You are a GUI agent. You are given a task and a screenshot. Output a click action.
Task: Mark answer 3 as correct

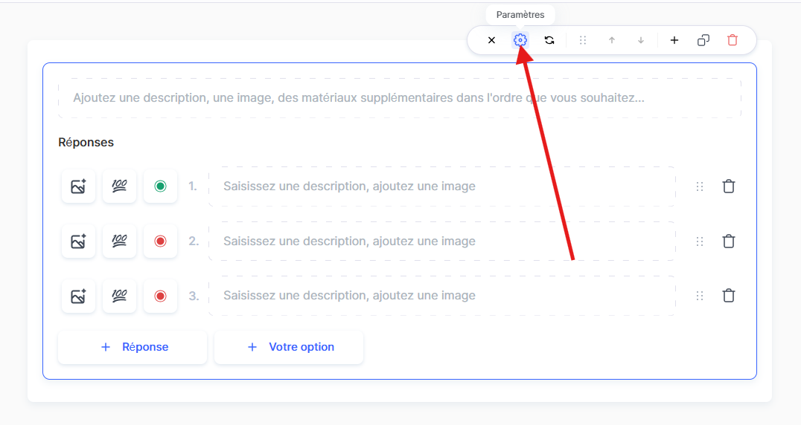(160, 296)
